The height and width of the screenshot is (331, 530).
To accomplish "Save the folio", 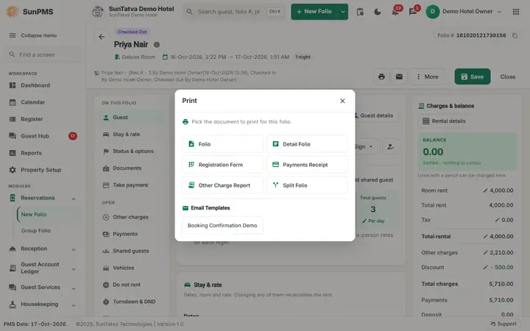I will [472, 76].
